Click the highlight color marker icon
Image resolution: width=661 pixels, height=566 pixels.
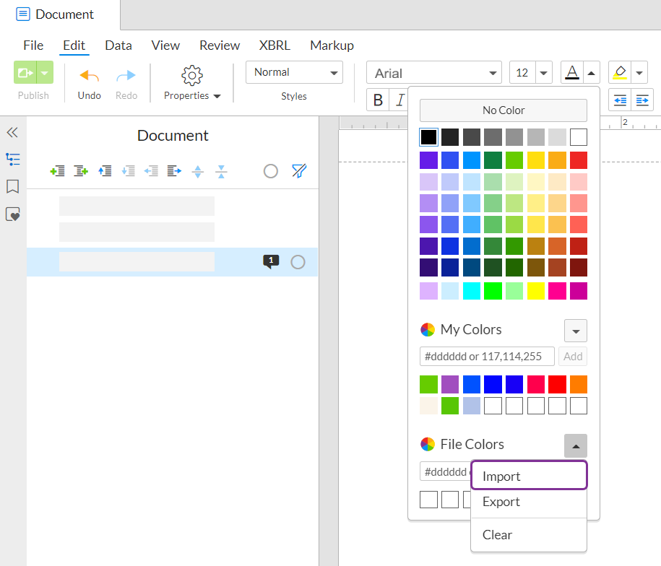click(x=619, y=72)
